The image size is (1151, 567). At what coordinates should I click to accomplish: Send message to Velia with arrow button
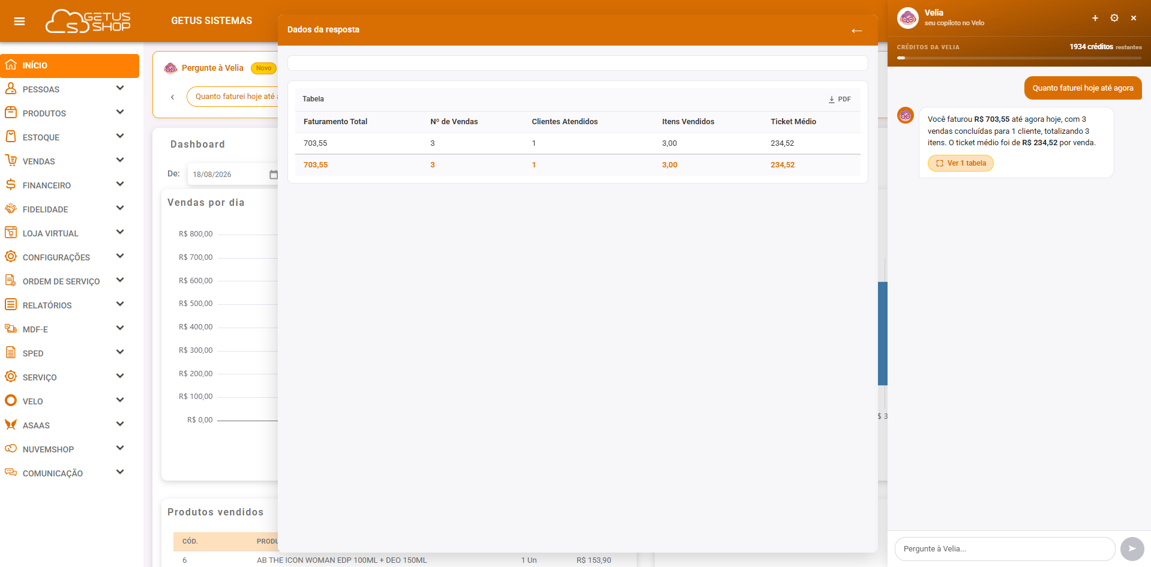[x=1132, y=548]
